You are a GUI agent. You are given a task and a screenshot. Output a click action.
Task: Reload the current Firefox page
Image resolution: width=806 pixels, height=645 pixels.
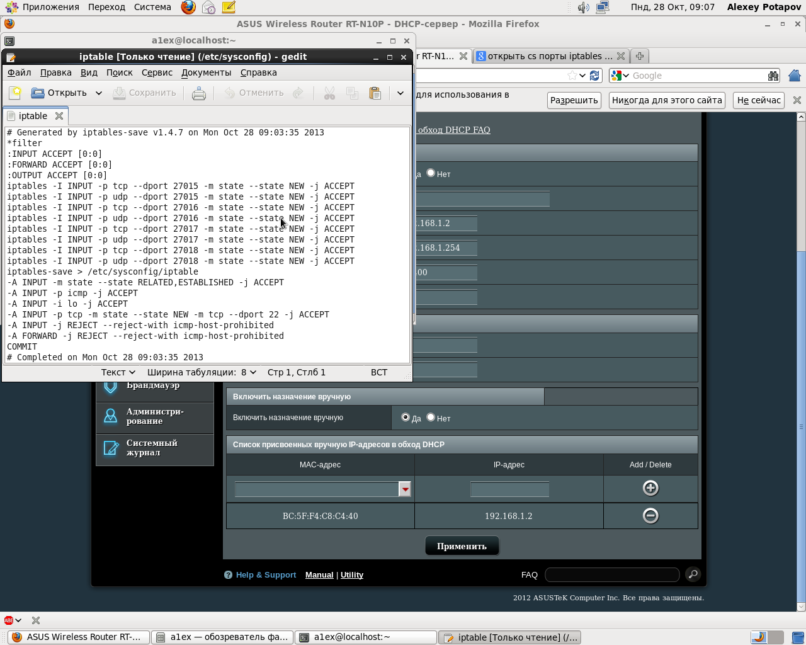coord(594,76)
